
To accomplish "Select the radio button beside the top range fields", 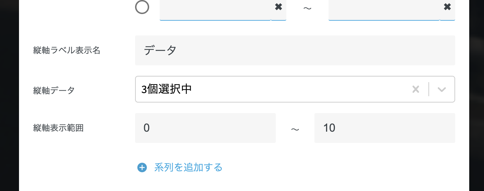I will point(142,7).
